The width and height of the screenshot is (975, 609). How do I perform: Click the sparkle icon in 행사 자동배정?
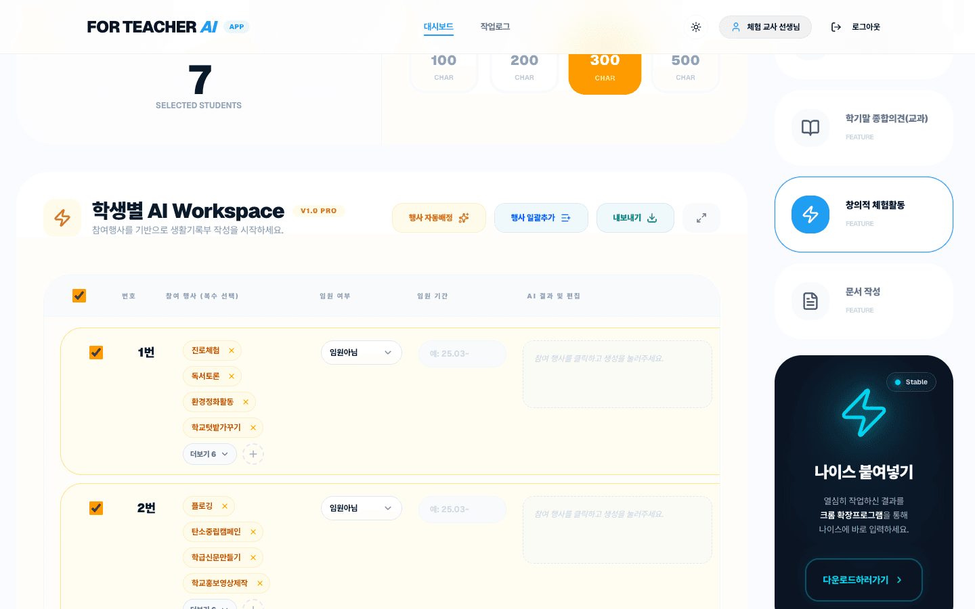click(x=464, y=218)
